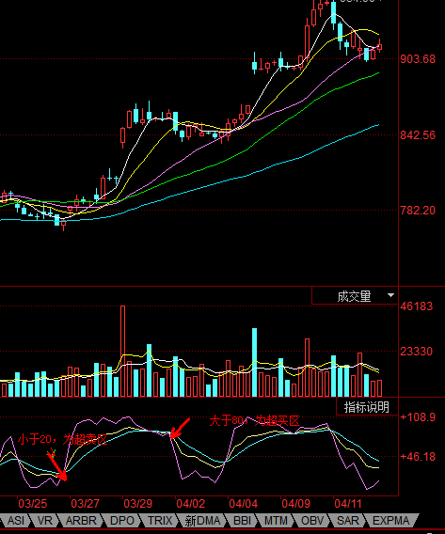This screenshot has height=534, width=445.
Task: Click the 03/27 date marker
Action: point(85,503)
